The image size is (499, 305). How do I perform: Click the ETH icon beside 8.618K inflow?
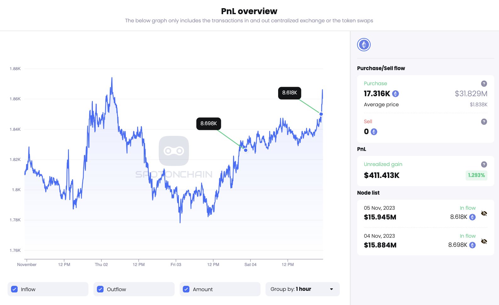click(472, 217)
